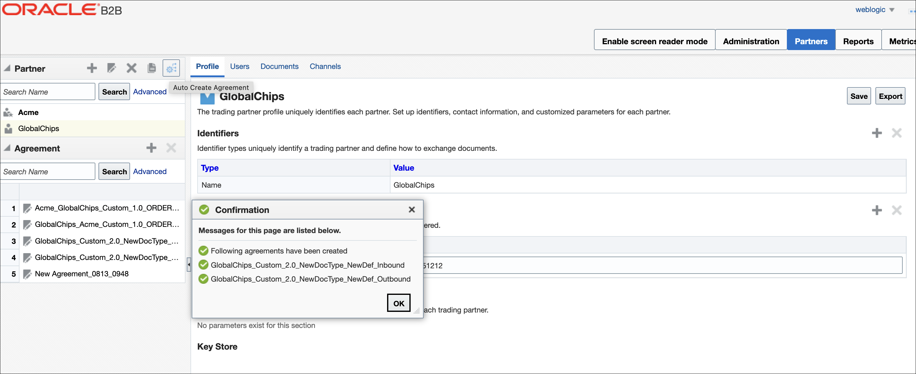The height and width of the screenshot is (374, 916).
Task: Focus the Partner Search Name field
Action: coord(48,92)
